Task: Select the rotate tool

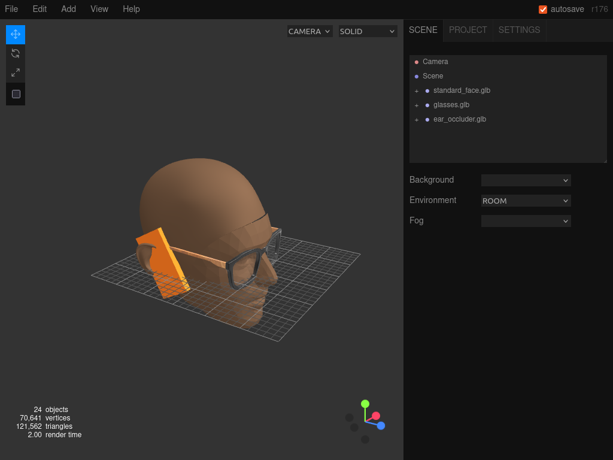Action: [x=16, y=53]
